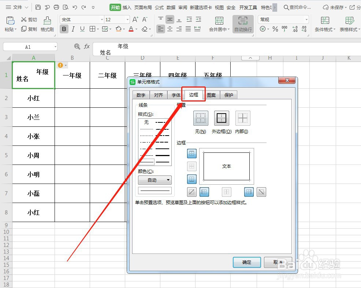Toggle bold formatting with the B button
Viewport: 361px width, 288px height.
pos(64,29)
